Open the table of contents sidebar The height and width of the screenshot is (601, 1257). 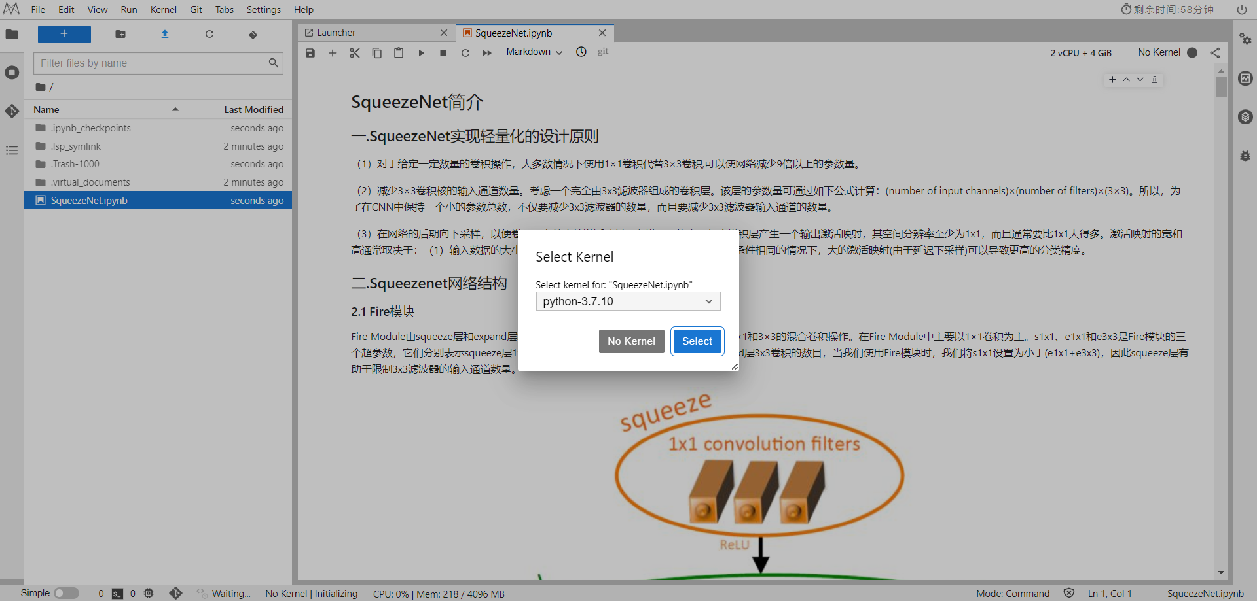(12, 150)
